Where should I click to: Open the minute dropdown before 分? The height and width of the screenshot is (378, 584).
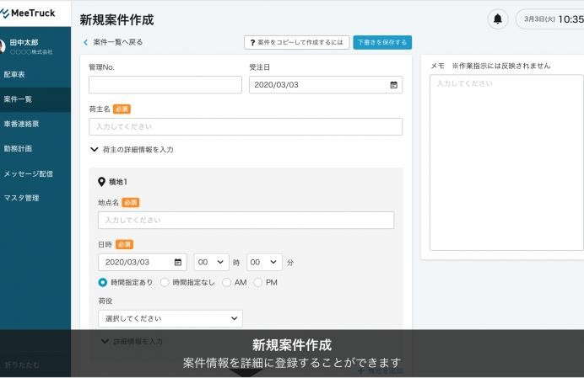[264, 262]
